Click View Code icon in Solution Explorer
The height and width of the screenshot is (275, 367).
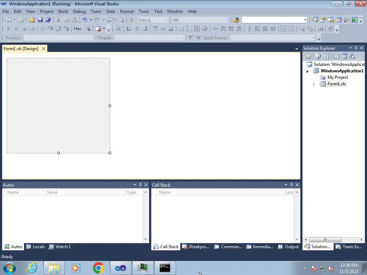coord(336,56)
